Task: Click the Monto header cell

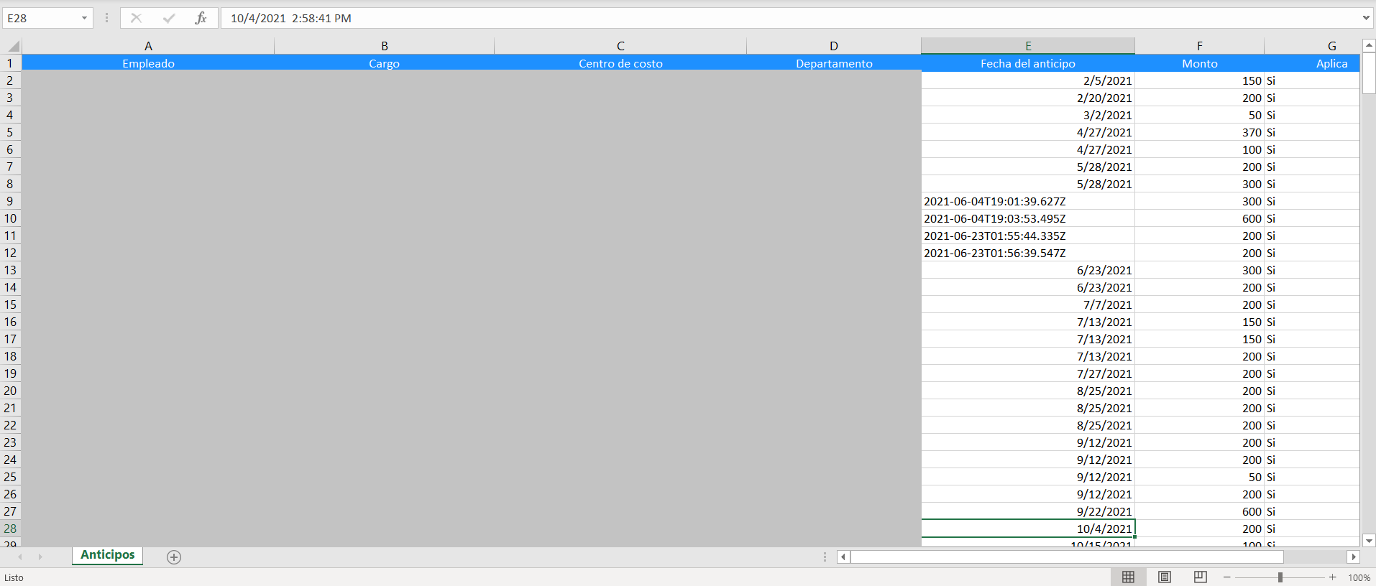Action: coord(1199,63)
